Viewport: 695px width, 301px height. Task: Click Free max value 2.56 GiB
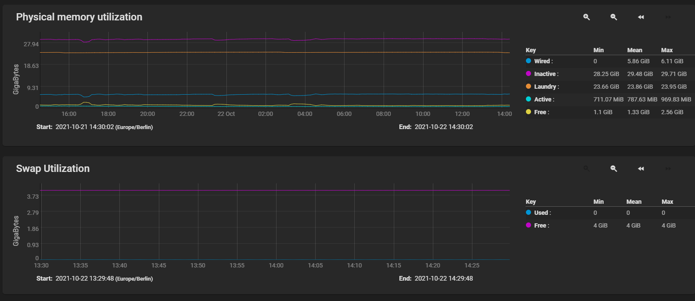tap(672, 112)
